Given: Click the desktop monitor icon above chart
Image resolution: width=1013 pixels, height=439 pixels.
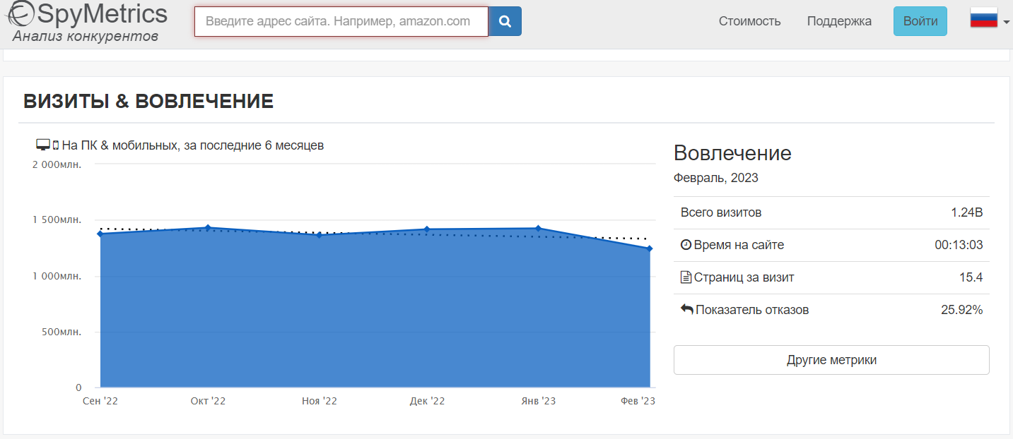Looking at the screenshot, I should point(43,145).
